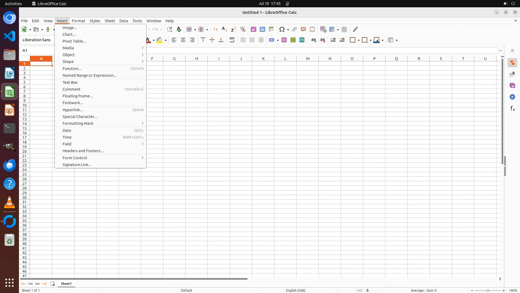Click the Sort Ascending toolbar icon
Image resolution: width=520 pixels, height=293 pixels.
coord(224,29)
